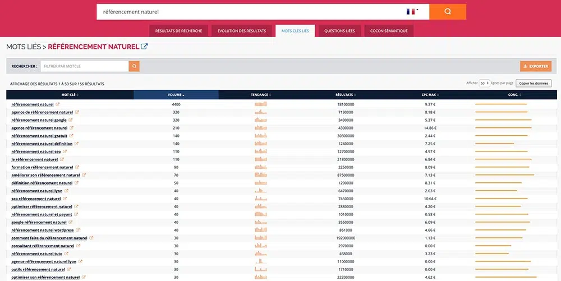Click the formation référencement naturel keyword link
Image resolution: width=561 pixels, height=281 pixels.
[x=42, y=167]
